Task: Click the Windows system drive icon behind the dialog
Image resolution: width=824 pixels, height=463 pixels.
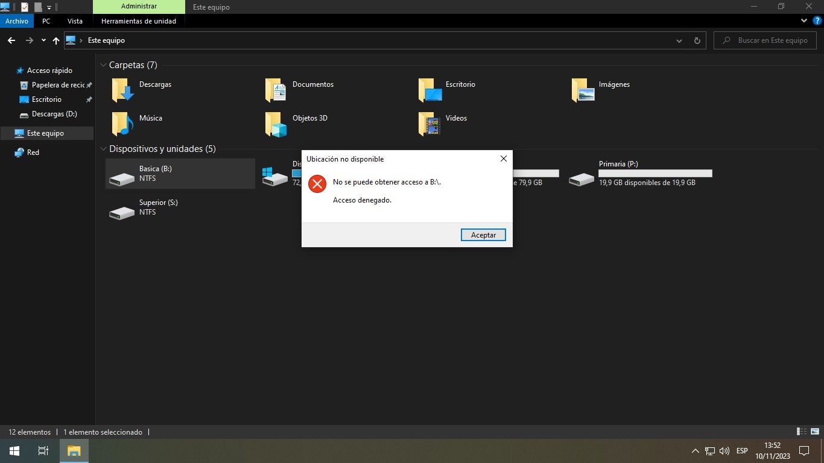Action: 275,175
